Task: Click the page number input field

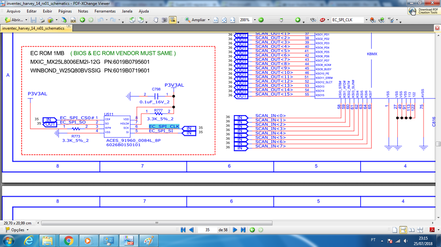Action: (208, 230)
